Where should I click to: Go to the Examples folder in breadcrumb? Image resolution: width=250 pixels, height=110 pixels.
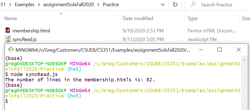pyautogui.click(x=25, y=5)
